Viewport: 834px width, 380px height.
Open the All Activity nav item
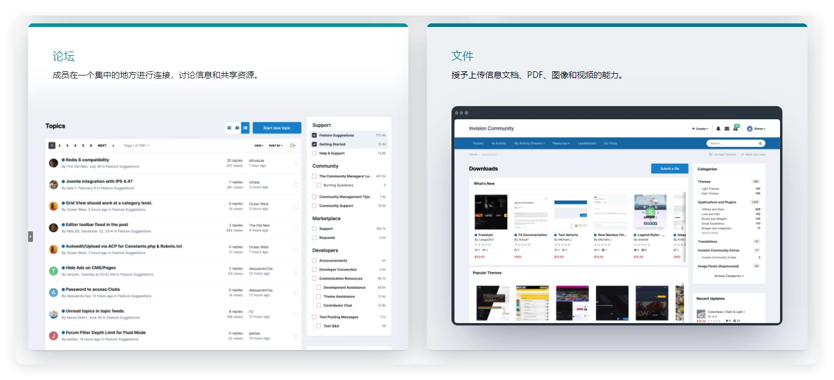(498, 144)
